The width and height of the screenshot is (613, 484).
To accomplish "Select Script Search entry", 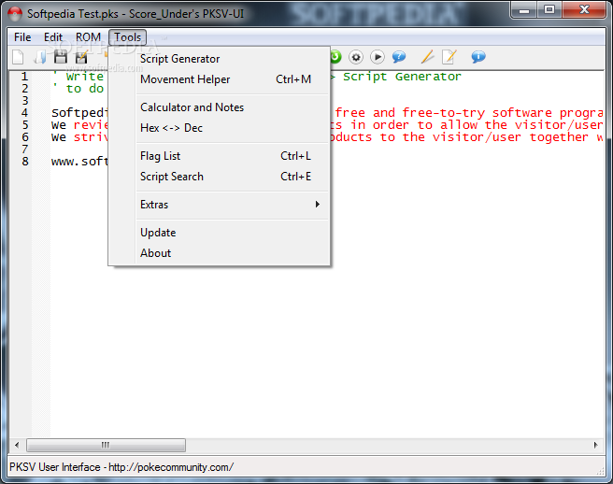I will tap(220, 177).
